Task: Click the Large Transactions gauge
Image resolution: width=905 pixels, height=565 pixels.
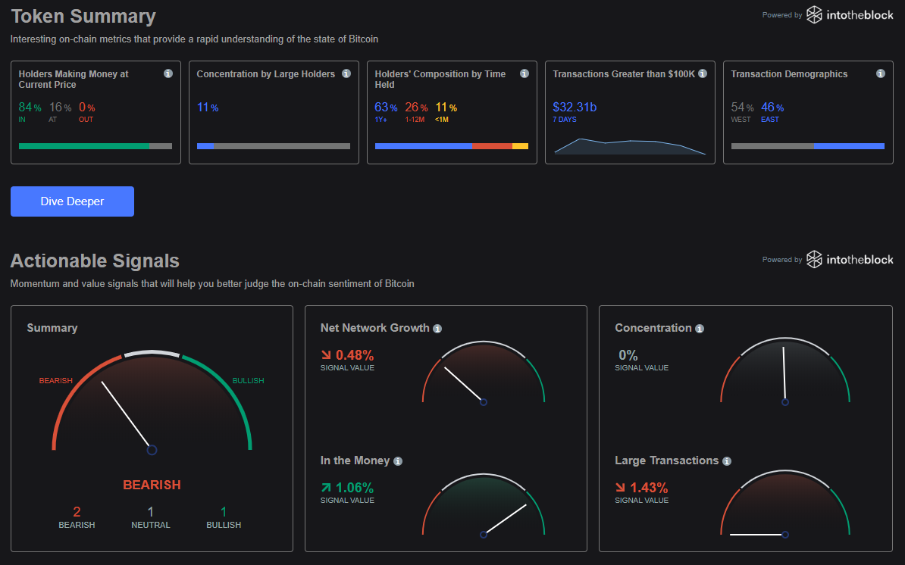Action: click(x=785, y=504)
